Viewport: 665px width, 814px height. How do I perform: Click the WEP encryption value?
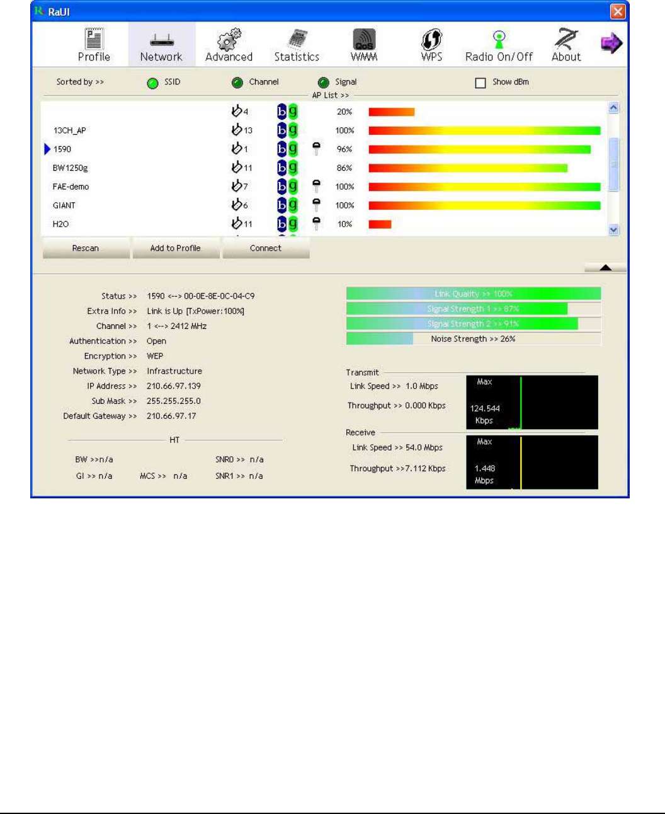155,356
